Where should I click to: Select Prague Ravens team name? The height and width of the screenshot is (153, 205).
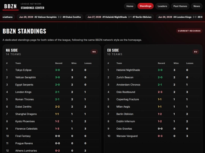pos(24,143)
